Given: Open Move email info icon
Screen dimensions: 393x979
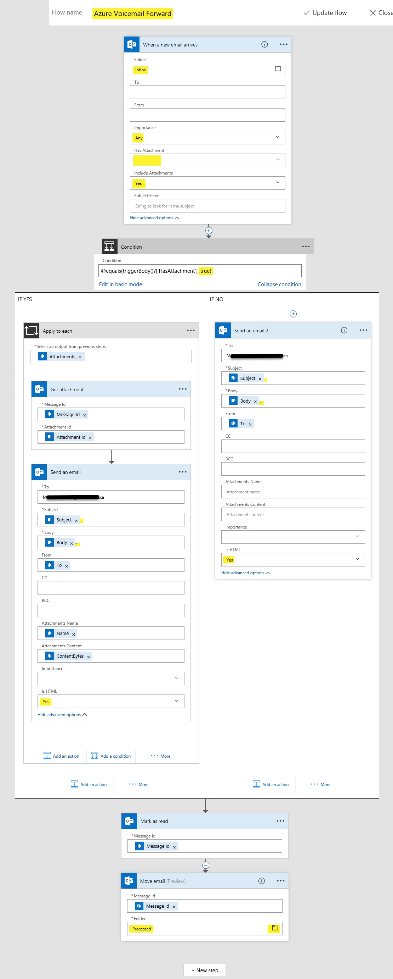Looking at the screenshot, I should coord(261,881).
